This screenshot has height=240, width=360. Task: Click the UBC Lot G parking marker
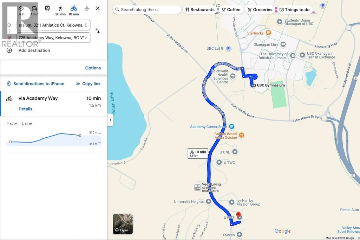(228, 48)
